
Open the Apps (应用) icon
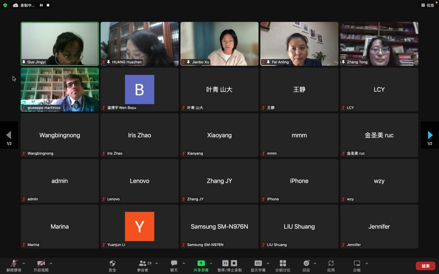(331, 263)
